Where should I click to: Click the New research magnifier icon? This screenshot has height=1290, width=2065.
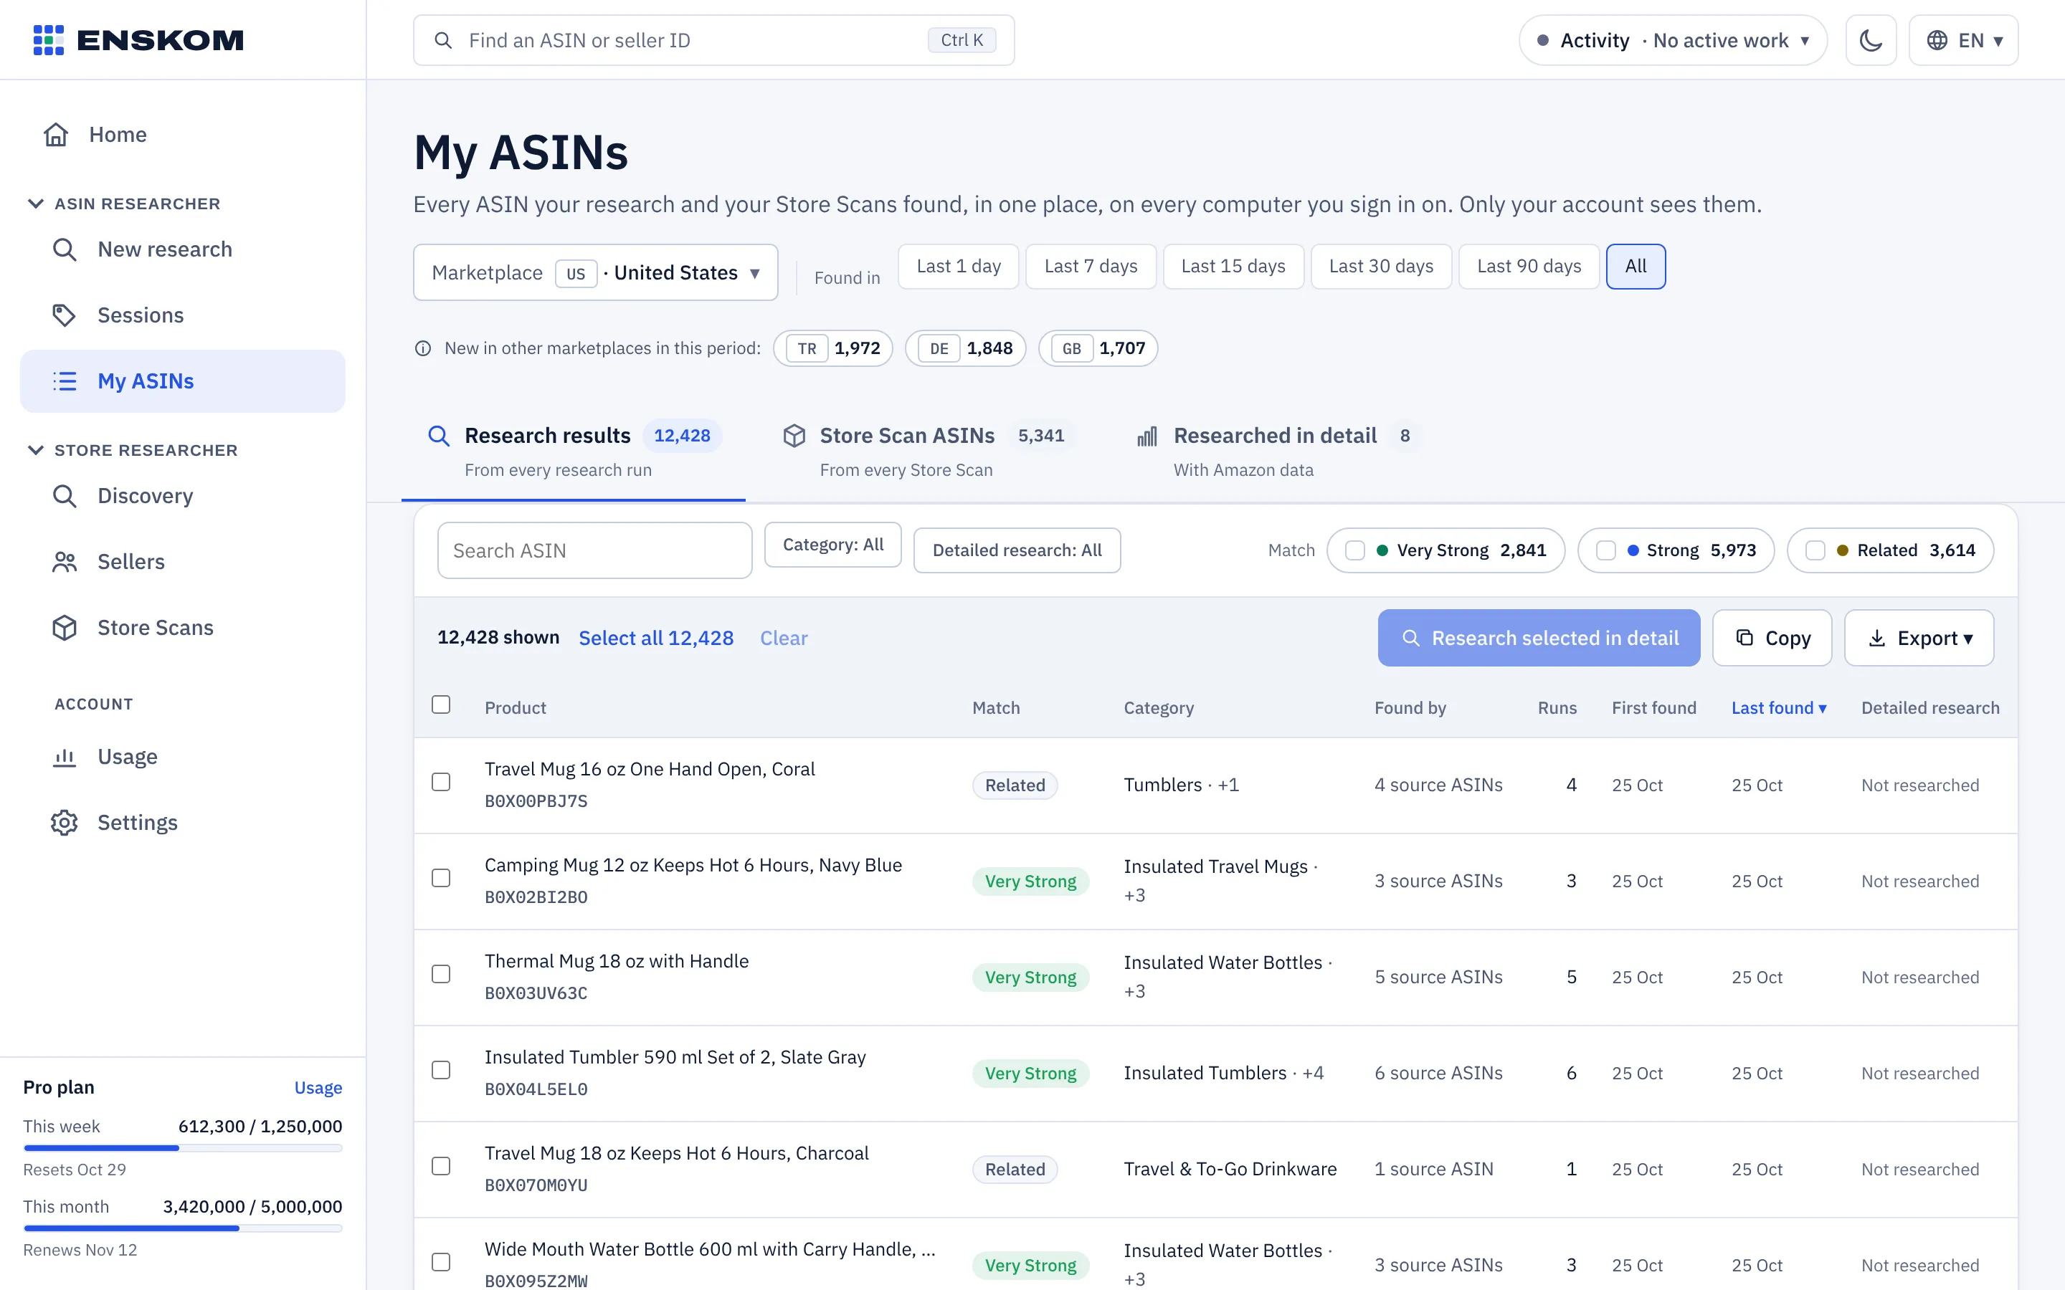tap(65, 249)
